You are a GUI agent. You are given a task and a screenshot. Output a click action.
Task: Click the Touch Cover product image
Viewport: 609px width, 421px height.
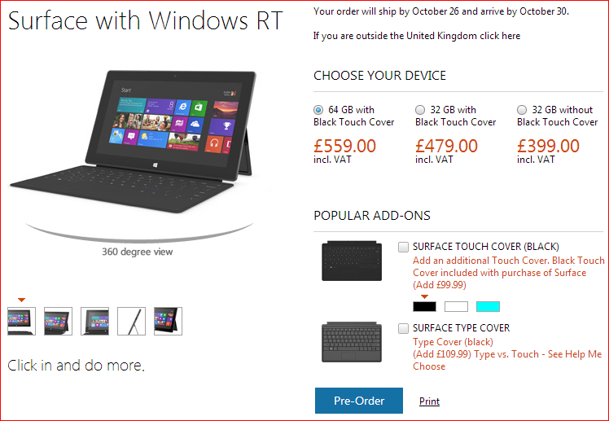click(352, 261)
